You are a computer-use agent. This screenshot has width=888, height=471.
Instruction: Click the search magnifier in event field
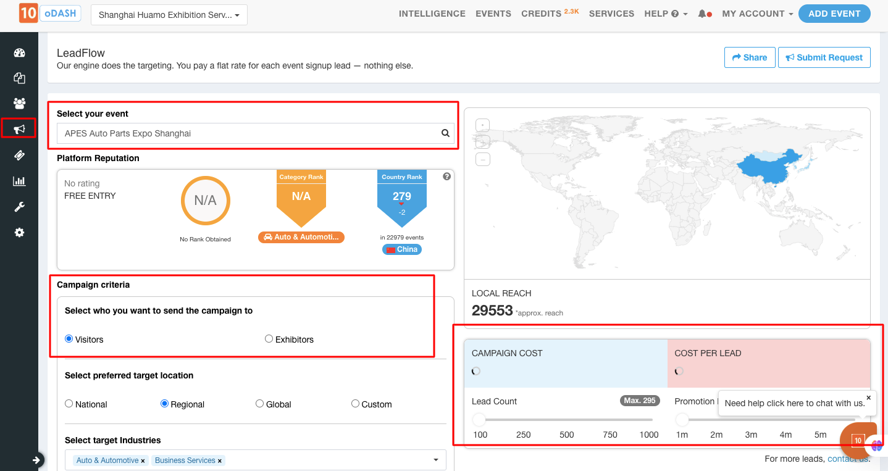pos(445,133)
